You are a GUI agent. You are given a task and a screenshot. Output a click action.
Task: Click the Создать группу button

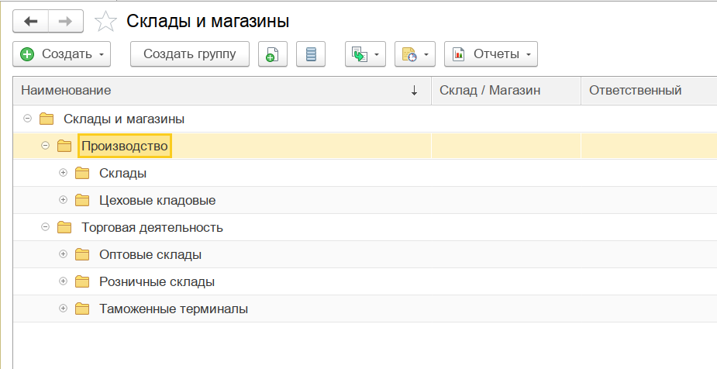pos(190,54)
